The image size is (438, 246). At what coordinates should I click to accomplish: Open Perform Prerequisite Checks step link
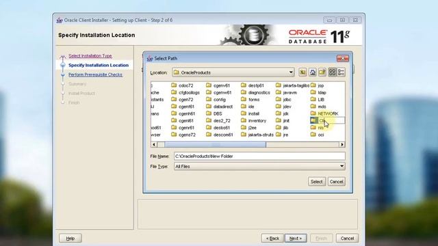(x=95, y=74)
